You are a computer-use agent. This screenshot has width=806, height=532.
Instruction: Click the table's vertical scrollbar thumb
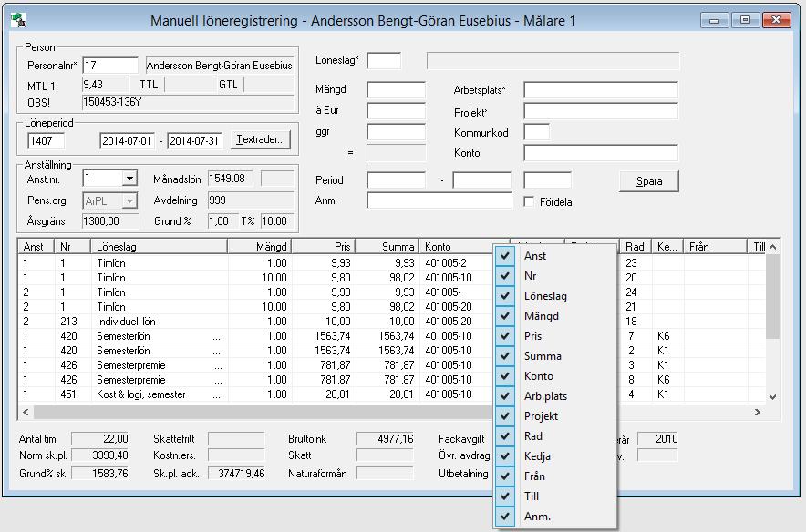[x=772, y=296]
